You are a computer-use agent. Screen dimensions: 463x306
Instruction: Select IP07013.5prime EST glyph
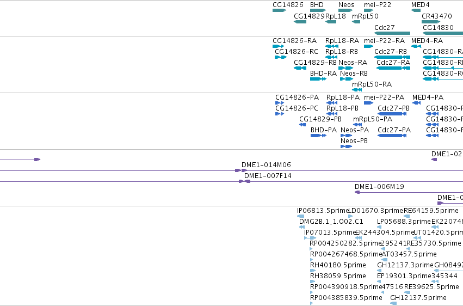310,238
